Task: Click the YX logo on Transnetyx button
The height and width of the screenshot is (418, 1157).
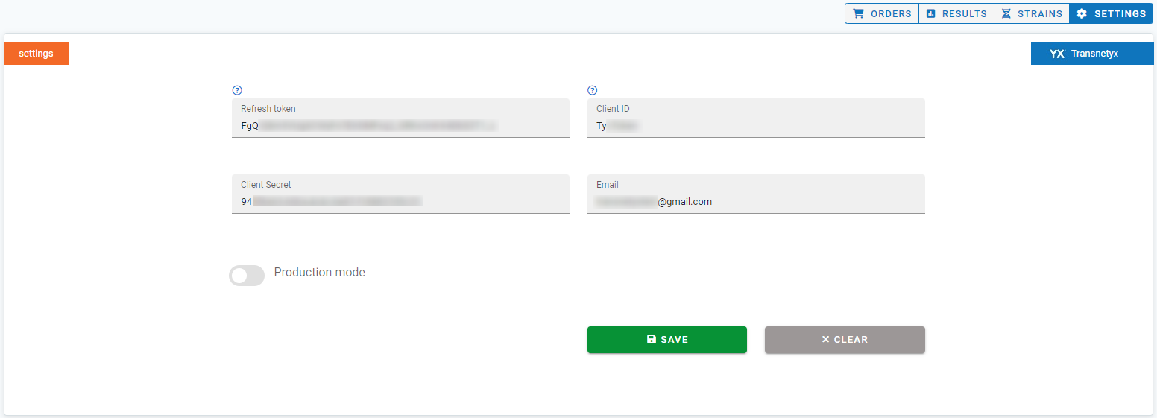Action: pyautogui.click(x=1057, y=54)
